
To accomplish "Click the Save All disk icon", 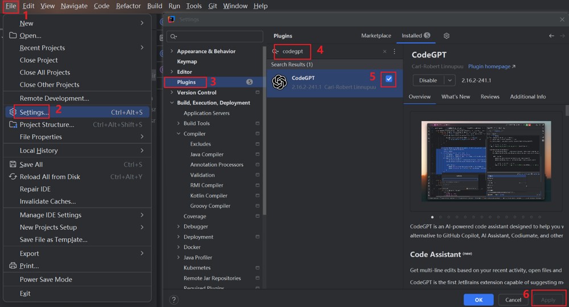I will click(x=13, y=164).
